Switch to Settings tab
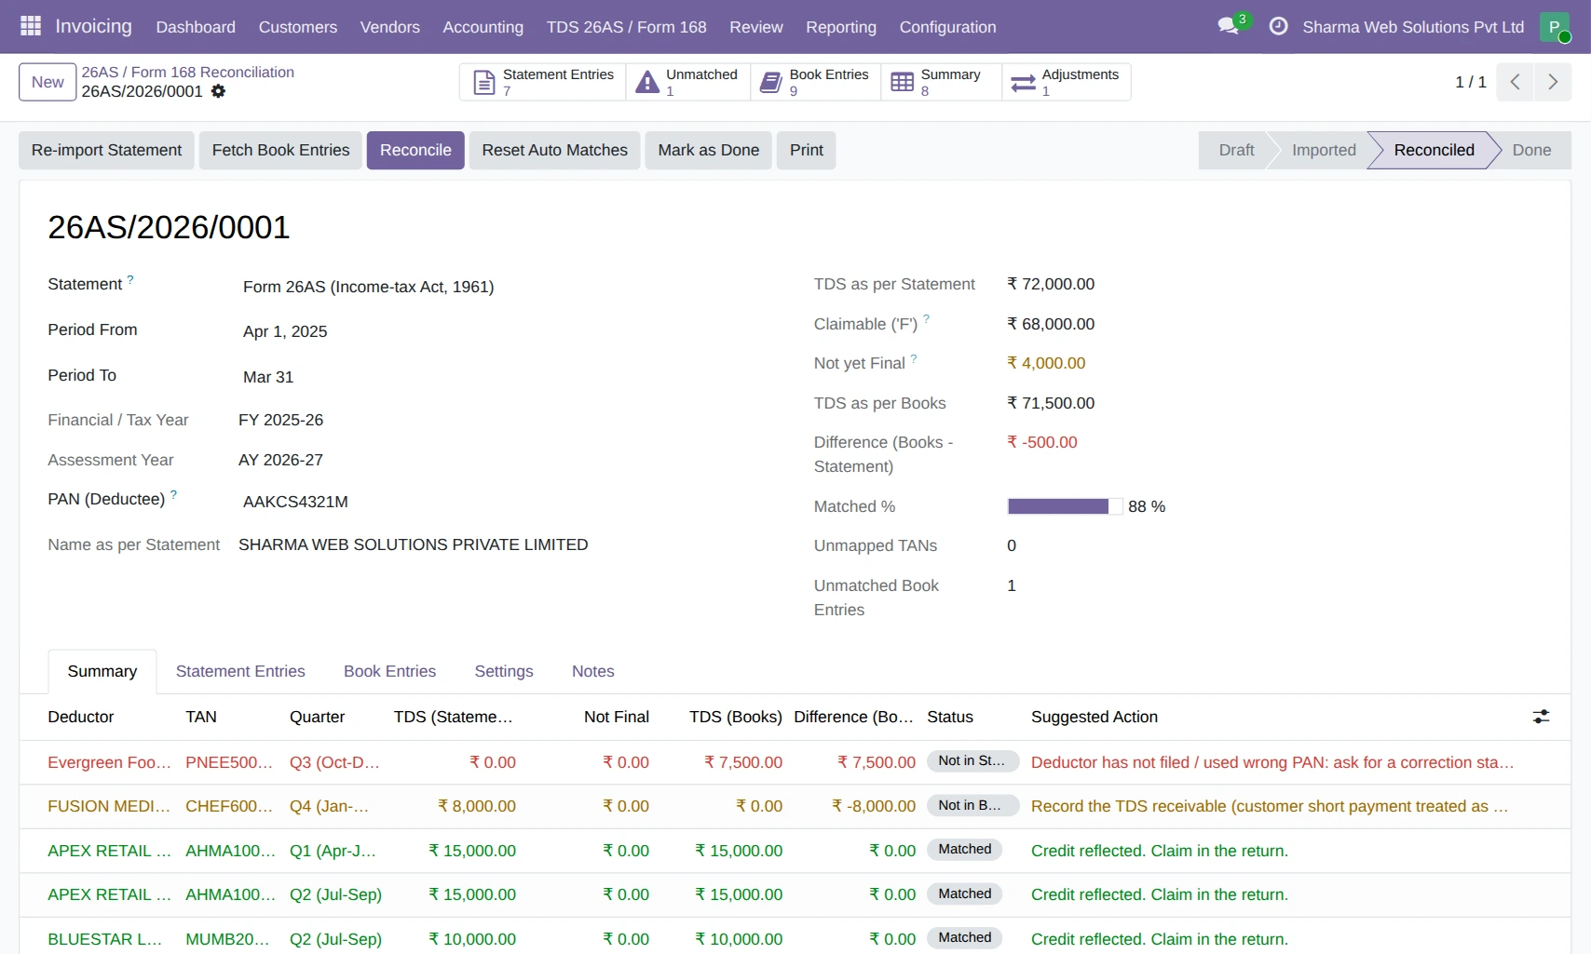Image resolution: width=1591 pixels, height=954 pixels. pyautogui.click(x=504, y=671)
